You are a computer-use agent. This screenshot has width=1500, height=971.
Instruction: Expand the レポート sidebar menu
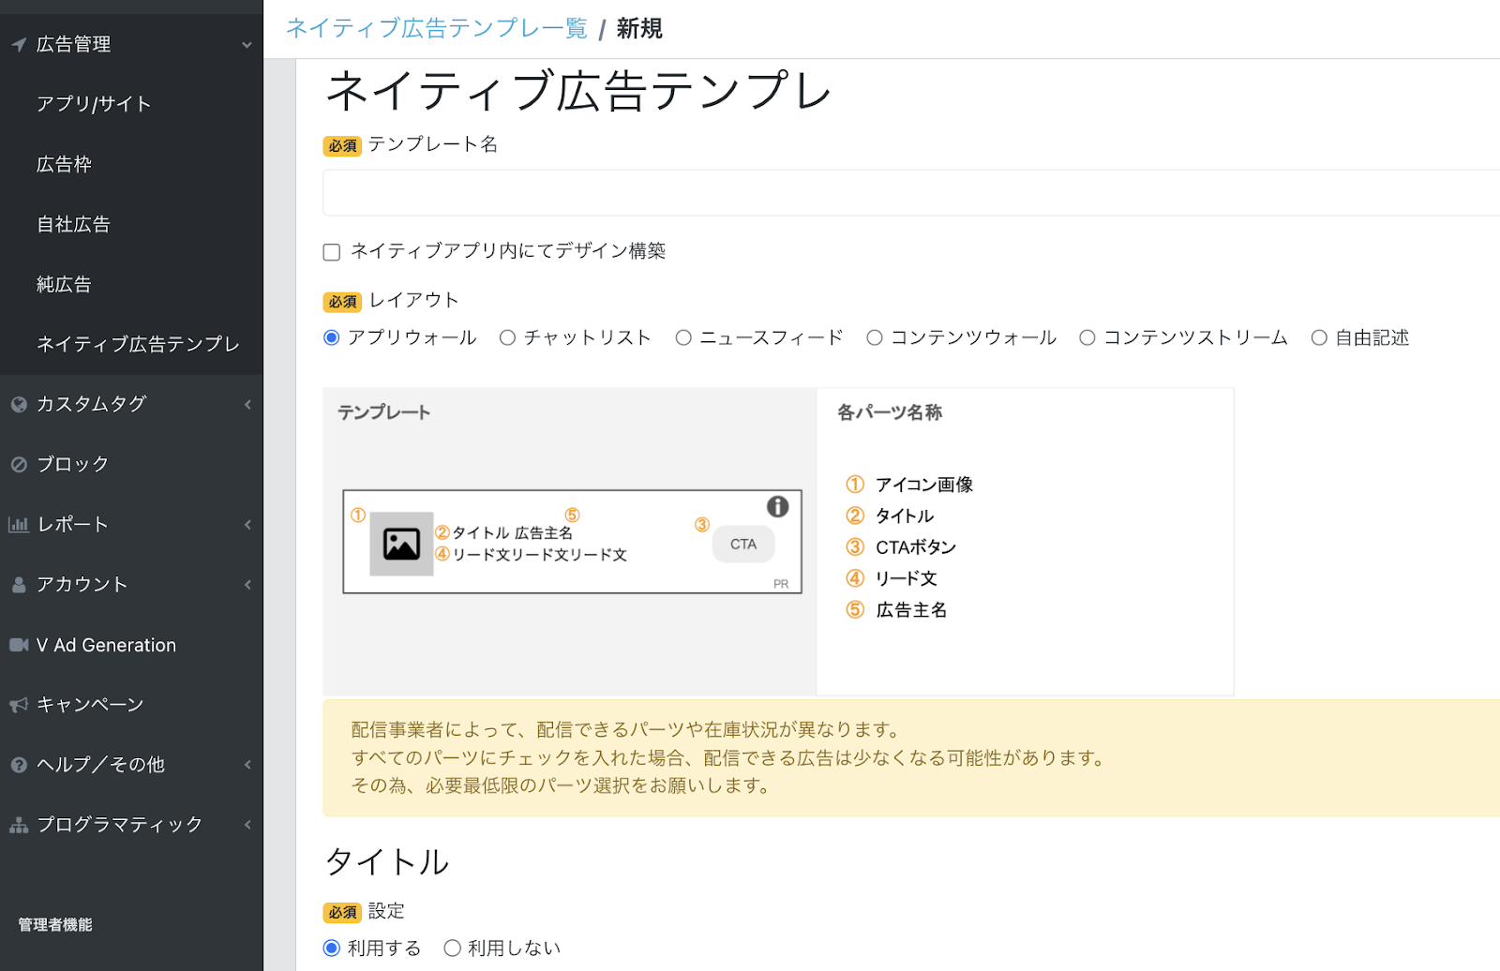click(x=247, y=524)
